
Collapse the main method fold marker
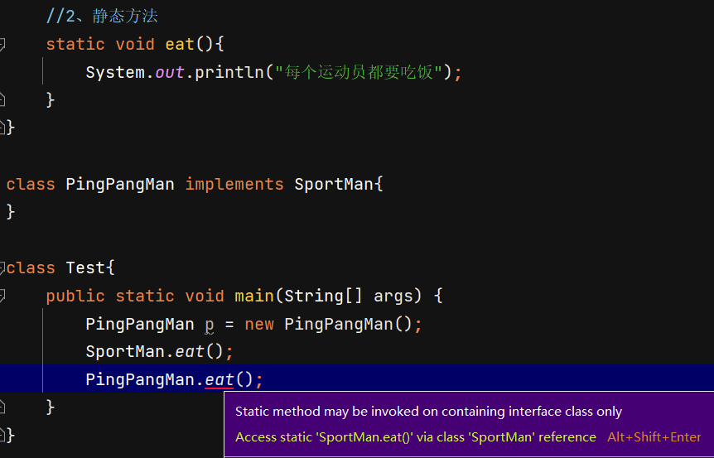(2, 296)
